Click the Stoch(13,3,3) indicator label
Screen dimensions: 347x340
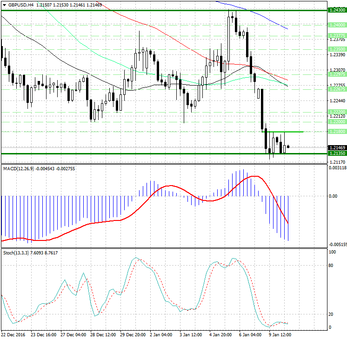[16, 253]
